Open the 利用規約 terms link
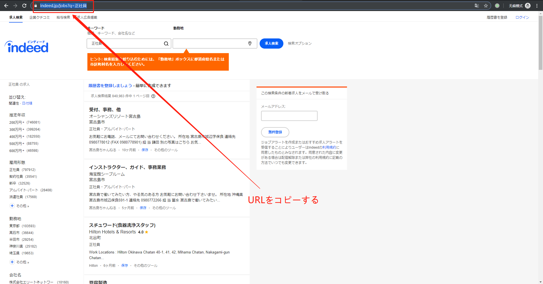The image size is (543, 284). point(329,148)
